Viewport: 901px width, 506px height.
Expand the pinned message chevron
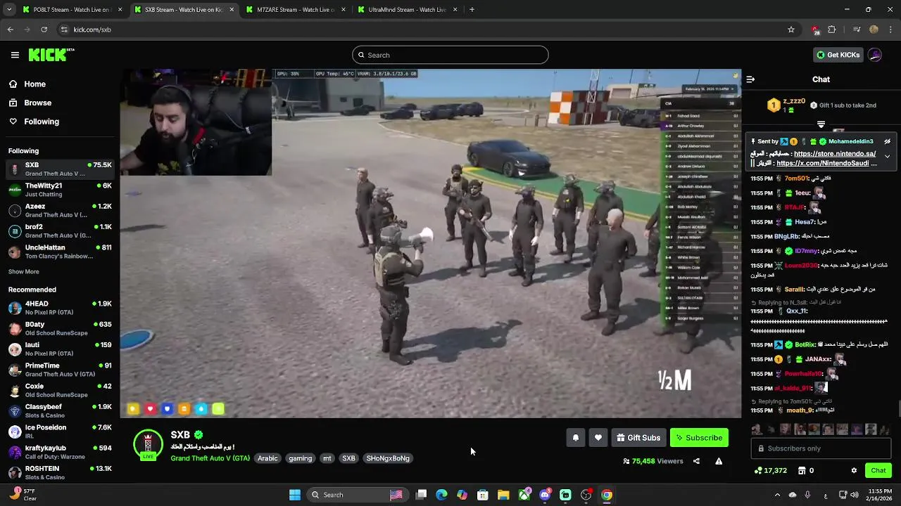(887, 156)
